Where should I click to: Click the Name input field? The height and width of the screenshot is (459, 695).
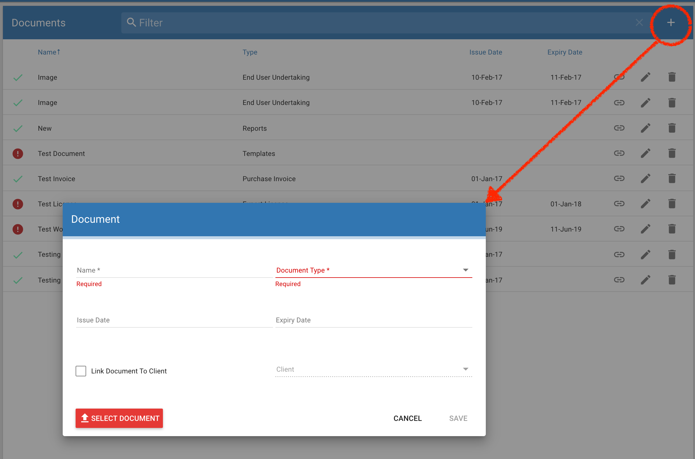pyautogui.click(x=174, y=270)
